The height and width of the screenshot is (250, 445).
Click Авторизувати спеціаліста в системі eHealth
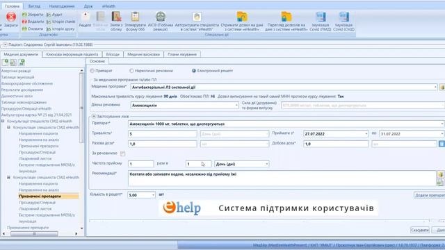click(x=197, y=17)
